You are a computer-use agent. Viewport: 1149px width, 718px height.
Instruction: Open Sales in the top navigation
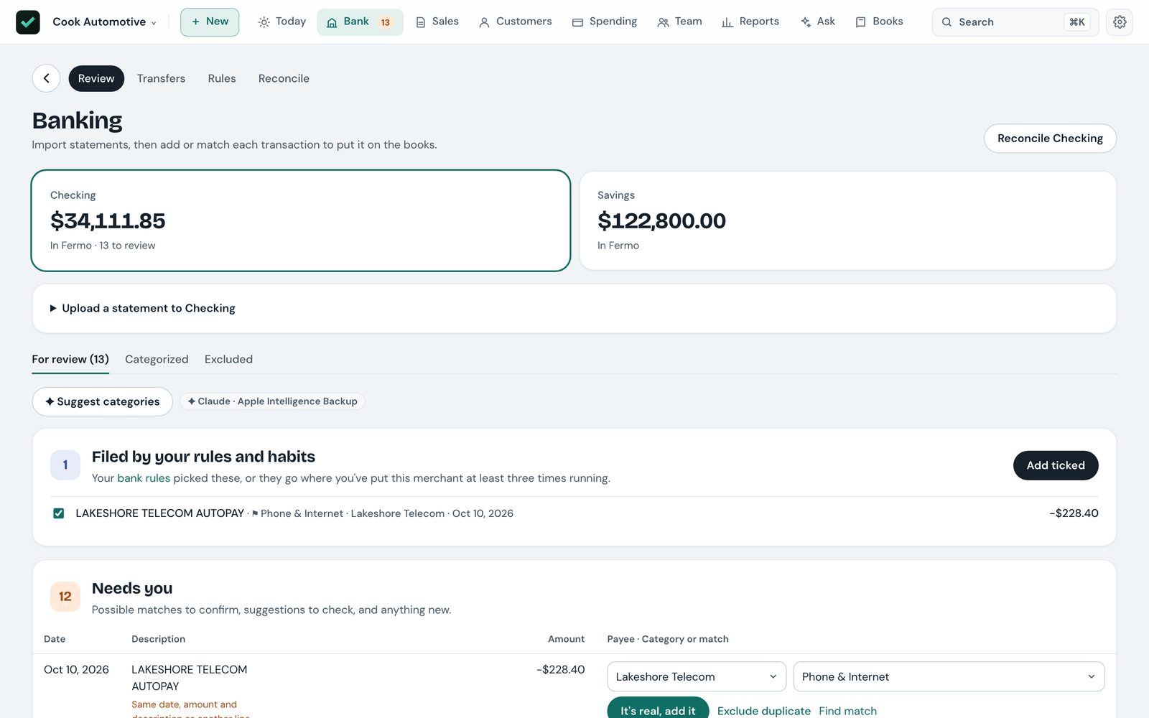437,22
